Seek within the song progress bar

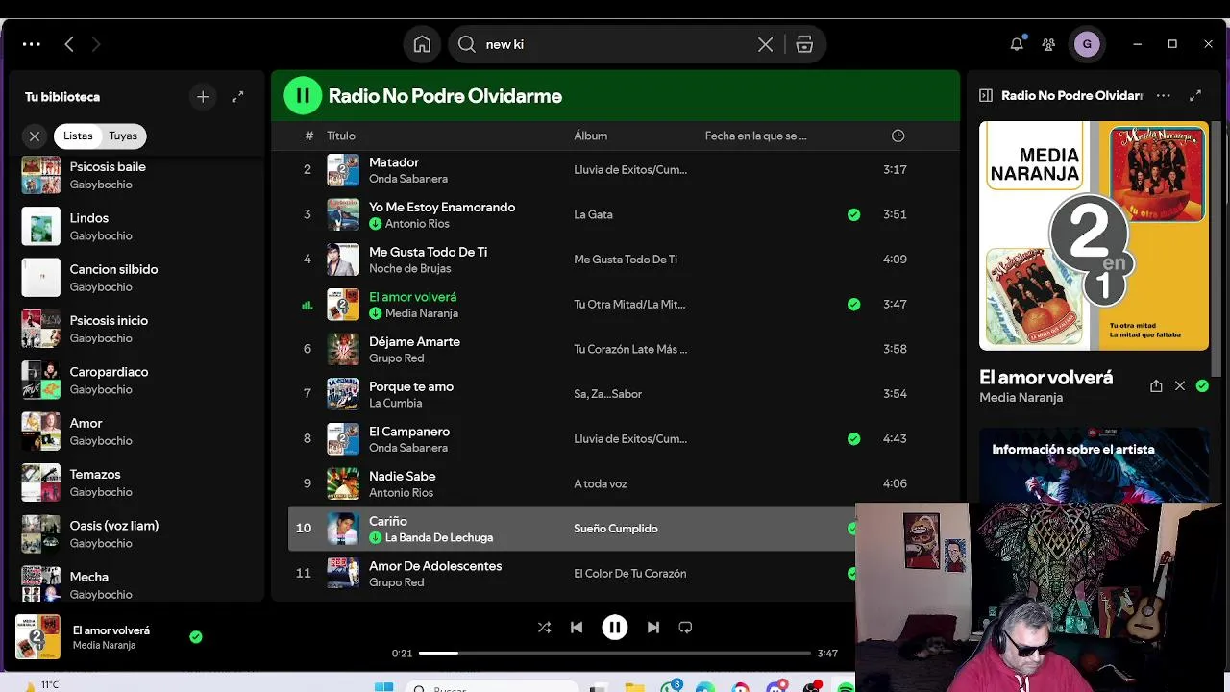click(x=615, y=653)
